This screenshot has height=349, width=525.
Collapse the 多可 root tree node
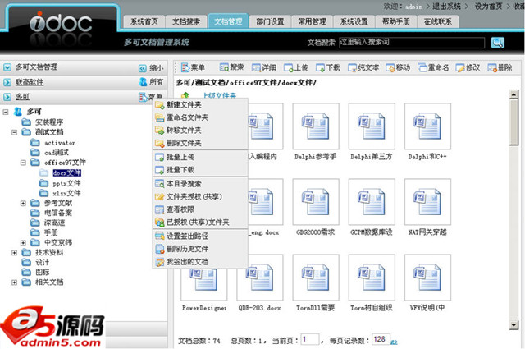tap(6, 112)
